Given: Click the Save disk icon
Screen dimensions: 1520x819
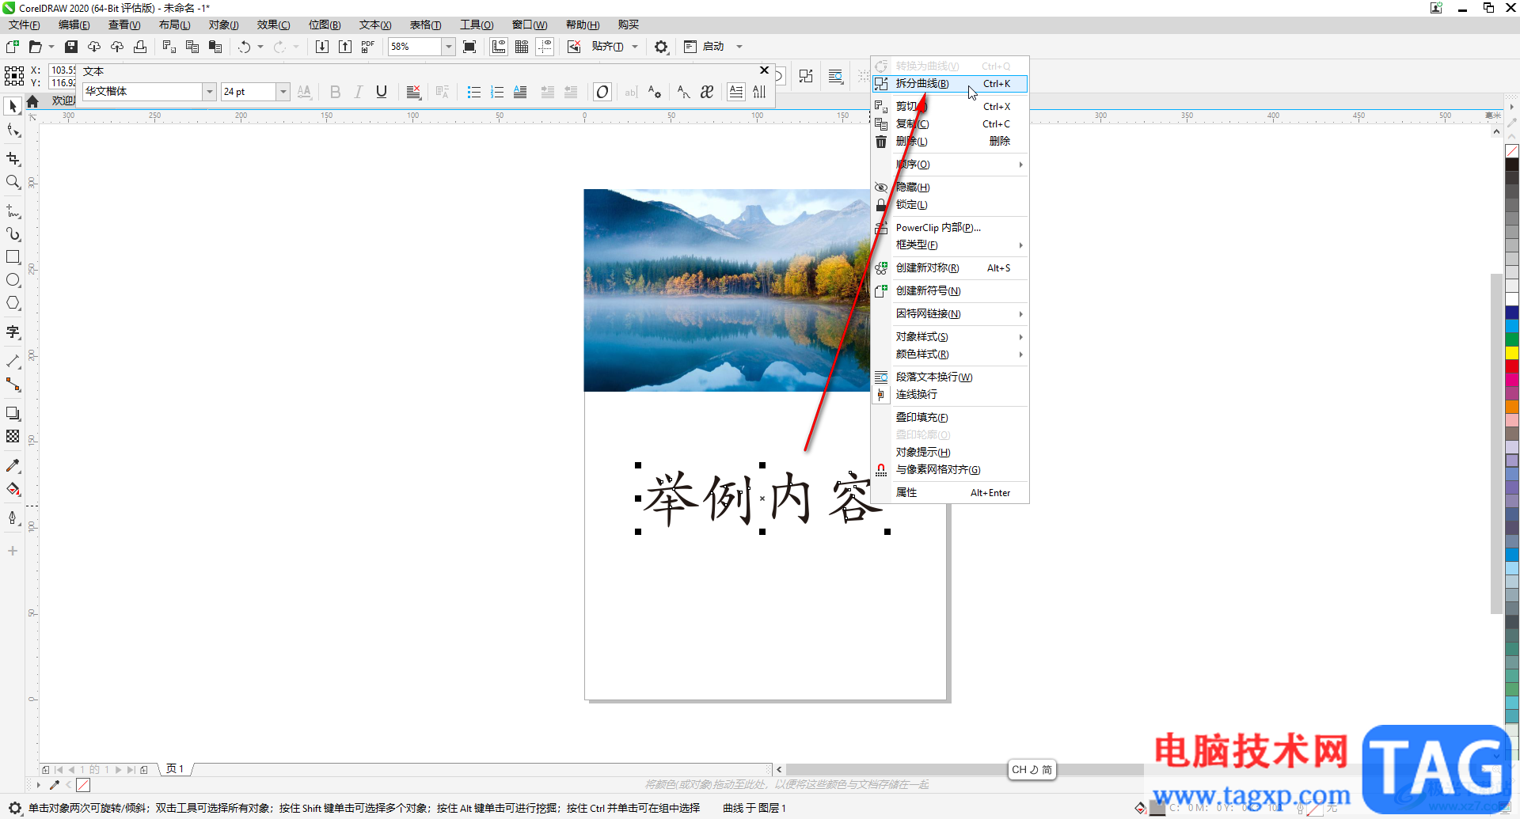Looking at the screenshot, I should (71, 47).
